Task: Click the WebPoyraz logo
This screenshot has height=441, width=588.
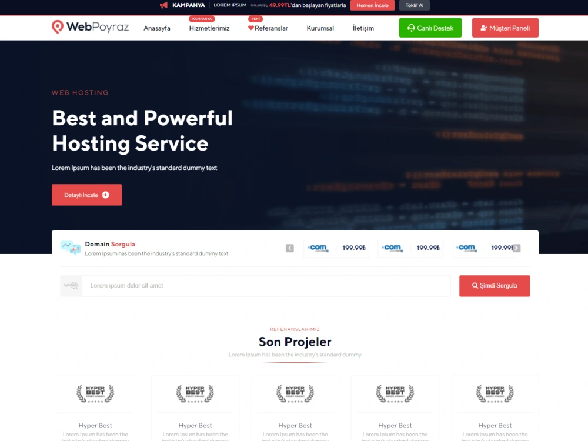Action: click(90, 27)
